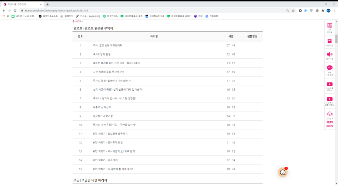Open a new tab with the plus button

(x=47, y=4)
